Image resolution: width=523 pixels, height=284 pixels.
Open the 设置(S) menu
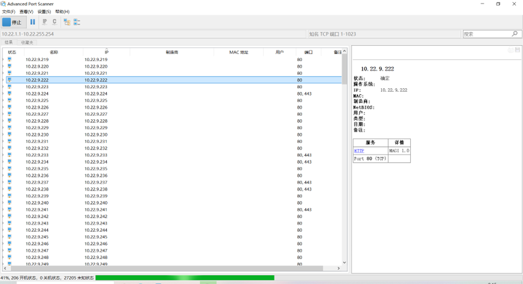click(x=44, y=12)
